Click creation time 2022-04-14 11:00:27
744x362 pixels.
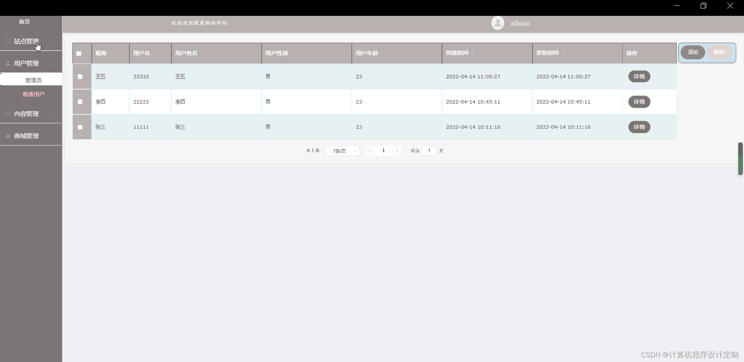473,77
